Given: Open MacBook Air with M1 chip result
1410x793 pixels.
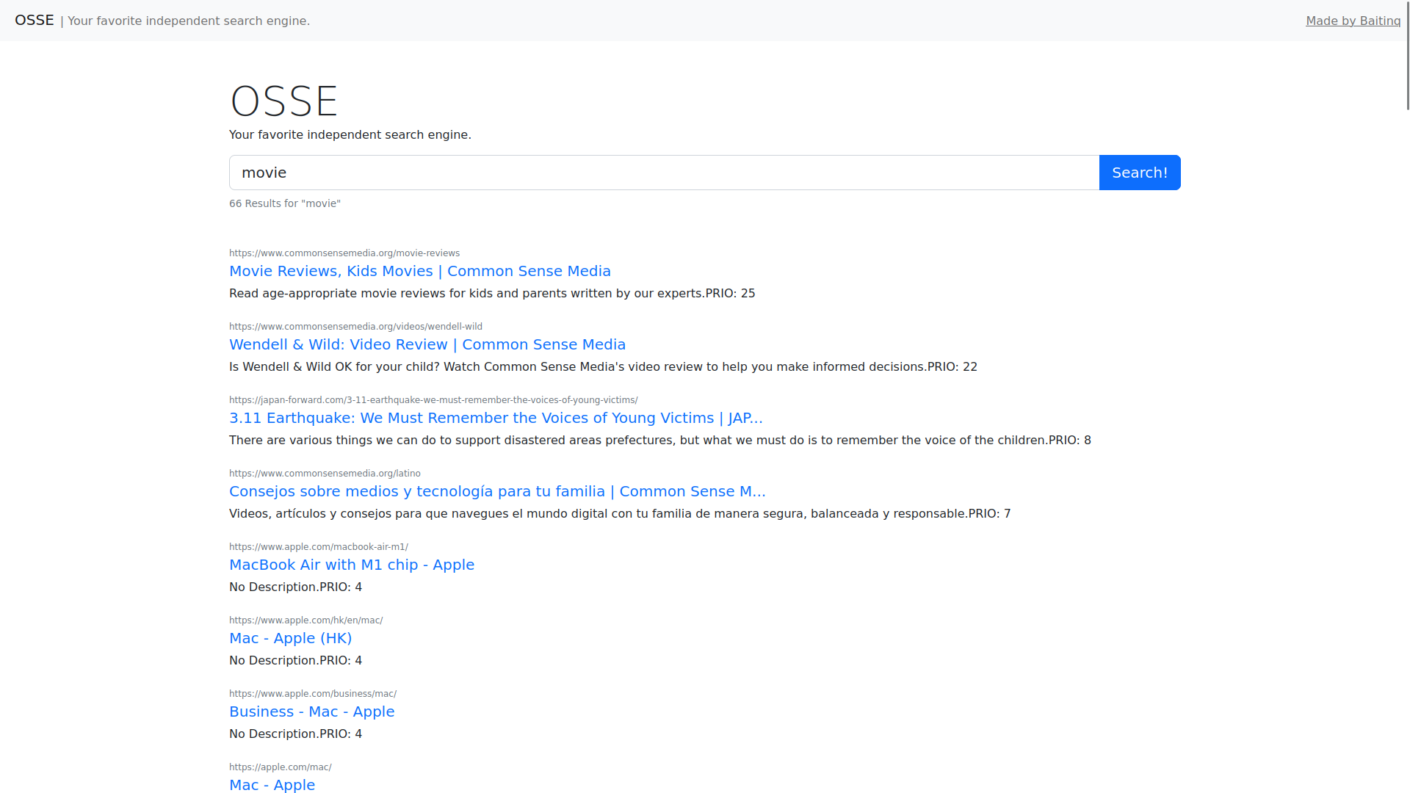Looking at the screenshot, I should click(351, 565).
